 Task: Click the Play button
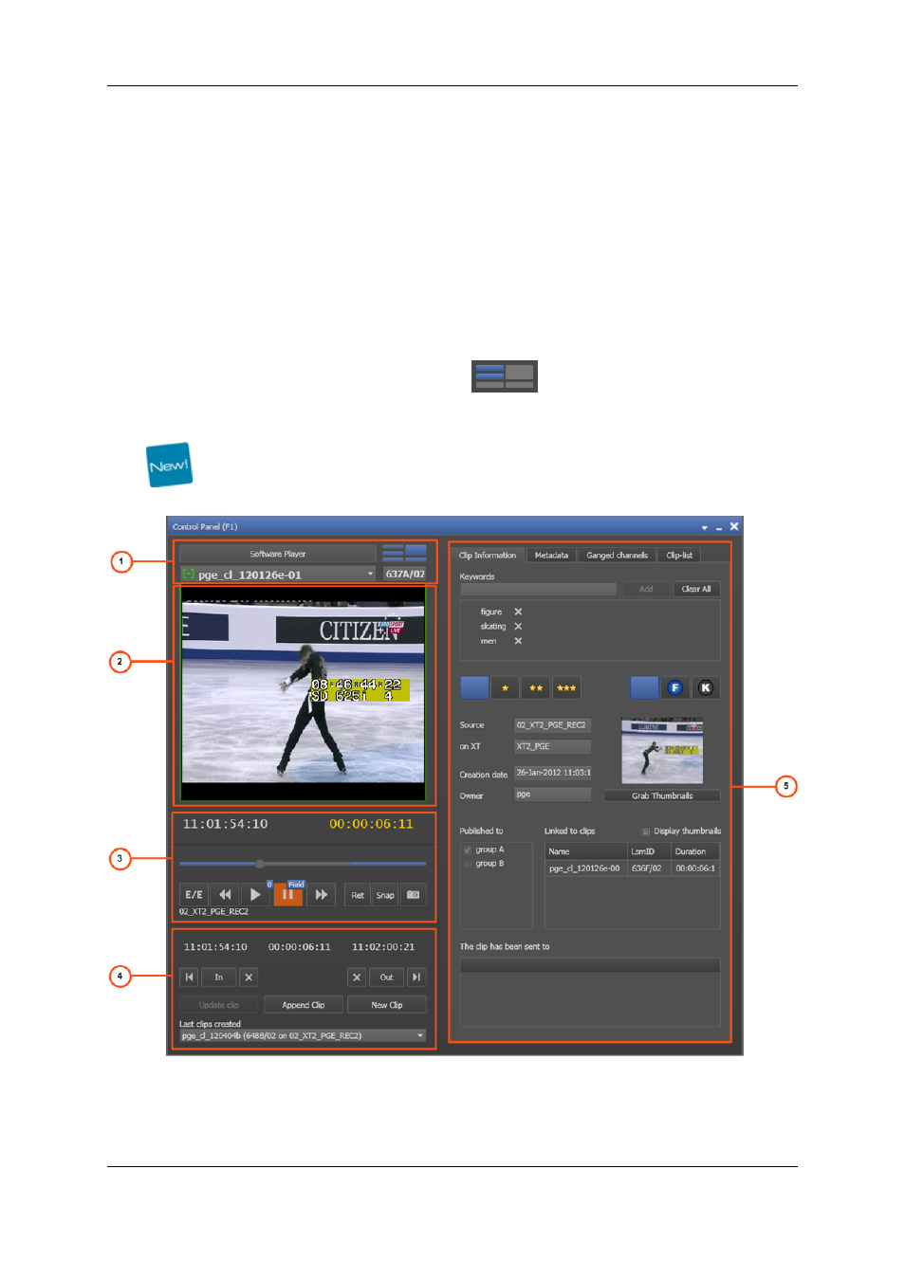click(255, 894)
